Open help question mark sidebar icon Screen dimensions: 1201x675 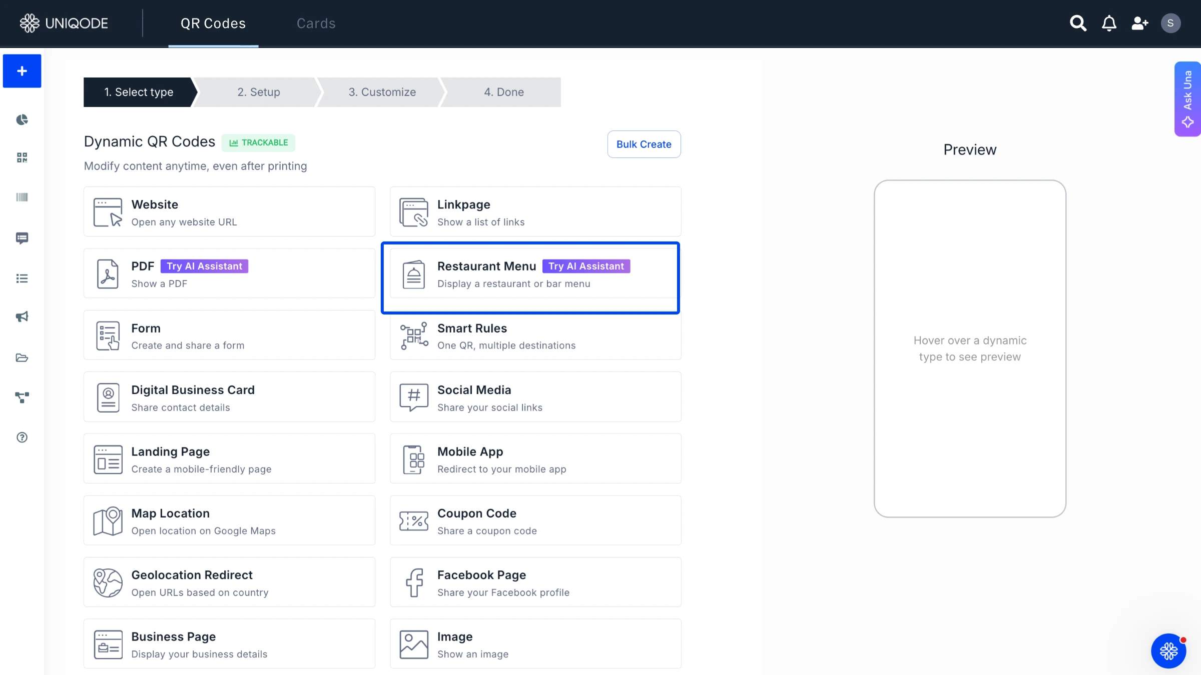[22, 437]
